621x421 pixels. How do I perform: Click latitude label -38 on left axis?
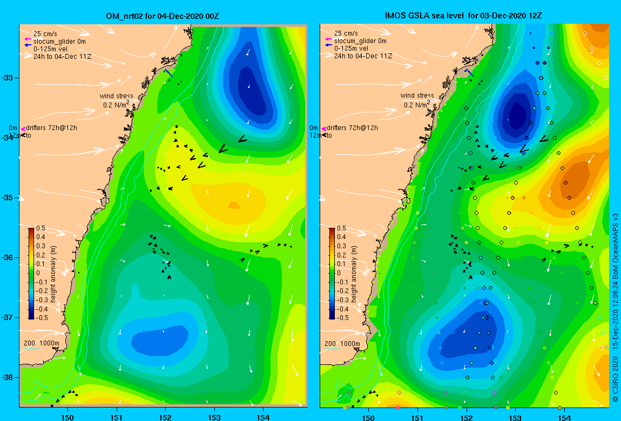pyautogui.click(x=8, y=377)
